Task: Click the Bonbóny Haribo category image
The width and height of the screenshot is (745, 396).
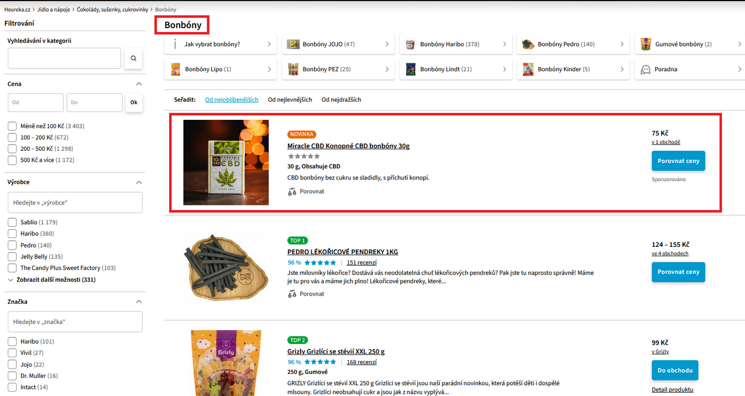Action: [x=410, y=44]
